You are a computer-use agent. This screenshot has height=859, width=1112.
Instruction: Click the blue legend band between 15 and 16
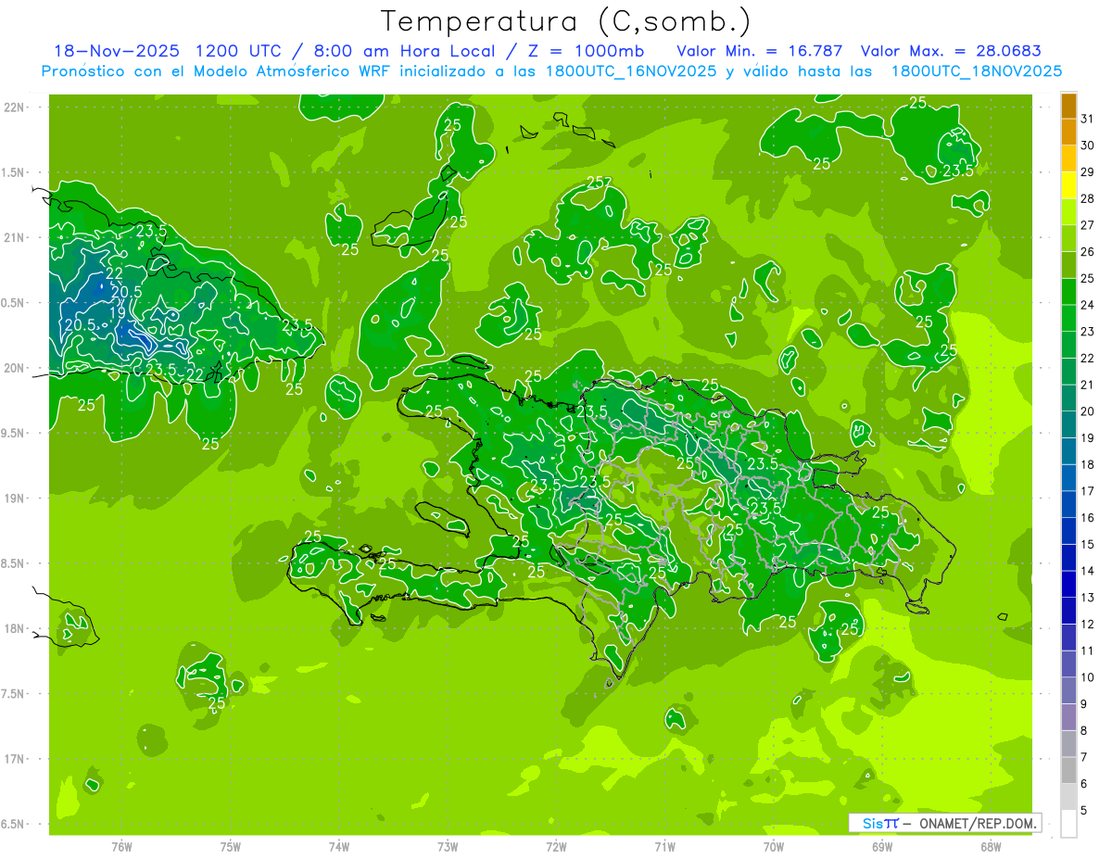click(1068, 531)
